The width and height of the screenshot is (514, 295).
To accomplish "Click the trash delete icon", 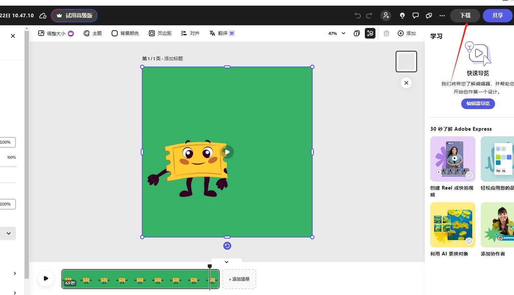I will pos(386,33).
